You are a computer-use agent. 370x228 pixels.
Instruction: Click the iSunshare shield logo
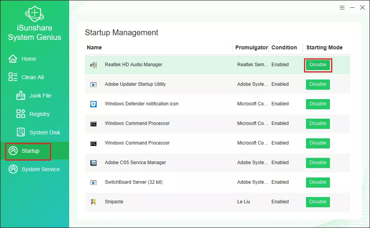35,14
